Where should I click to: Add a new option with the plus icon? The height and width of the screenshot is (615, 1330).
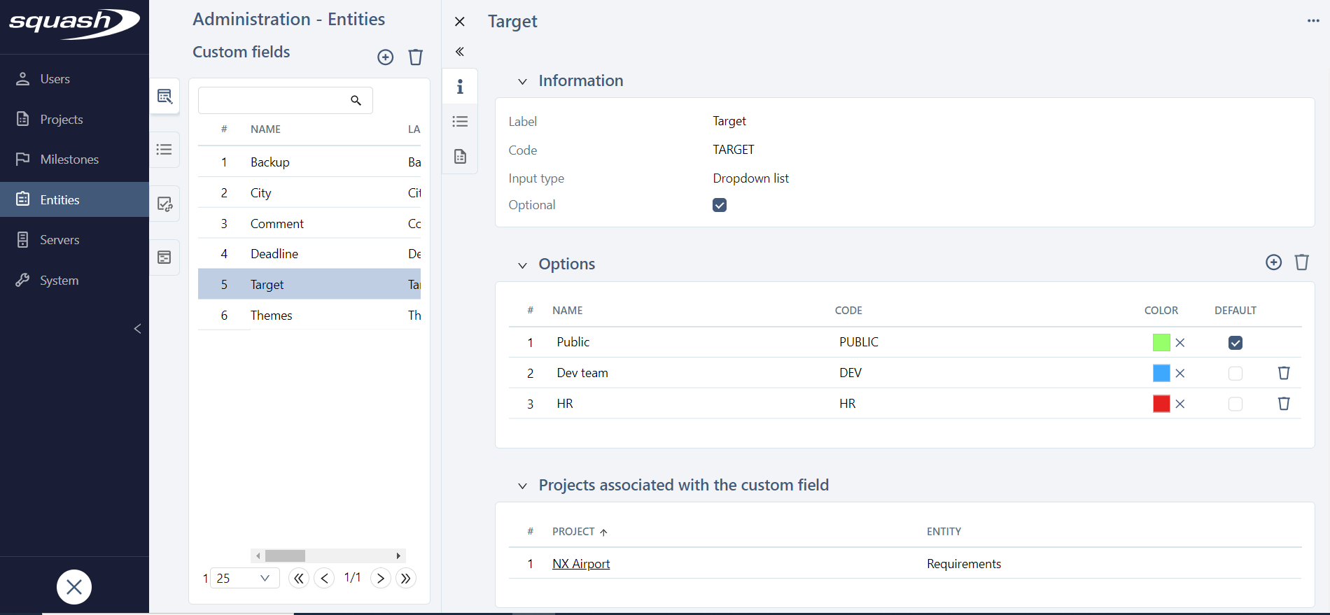[1273, 262]
